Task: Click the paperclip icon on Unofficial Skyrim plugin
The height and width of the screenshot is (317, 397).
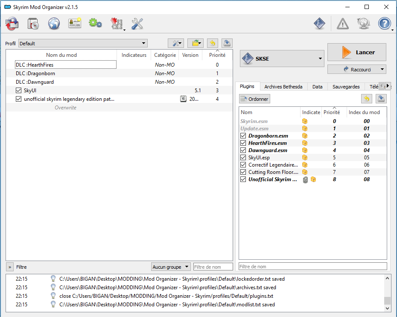Action: click(x=305, y=180)
